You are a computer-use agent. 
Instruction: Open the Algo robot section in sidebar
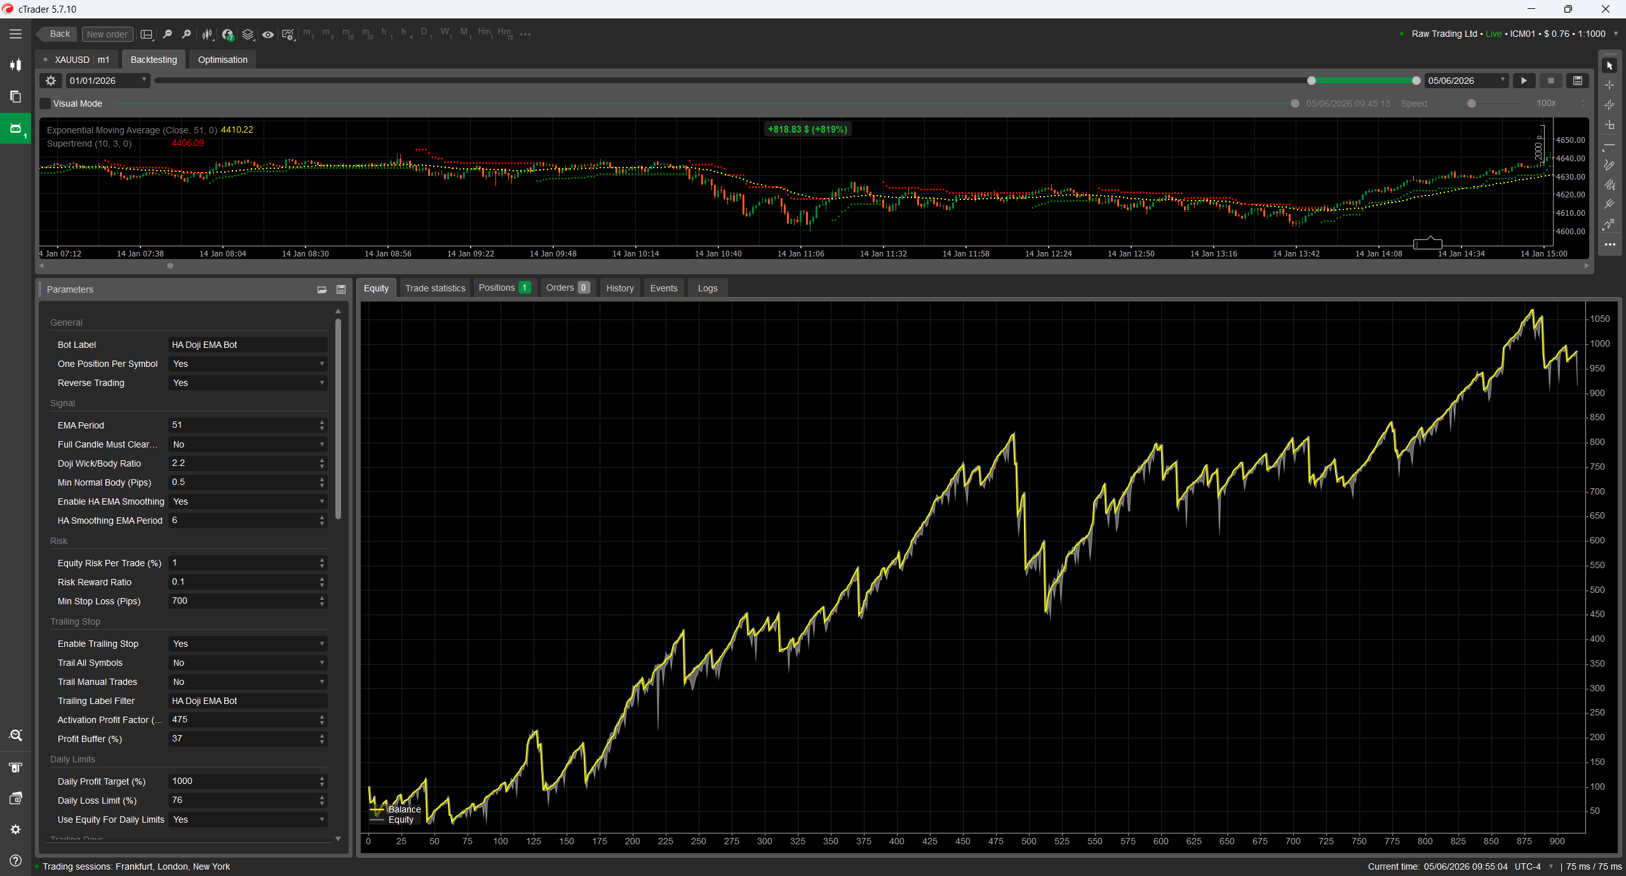pos(15,129)
